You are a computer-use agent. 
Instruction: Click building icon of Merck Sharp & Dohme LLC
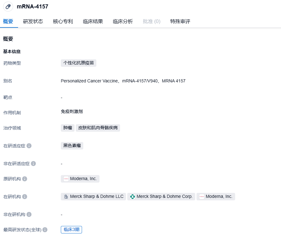pyautogui.click(x=66, y=197)
